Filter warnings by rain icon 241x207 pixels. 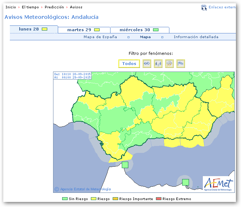(x=158, y=64)
